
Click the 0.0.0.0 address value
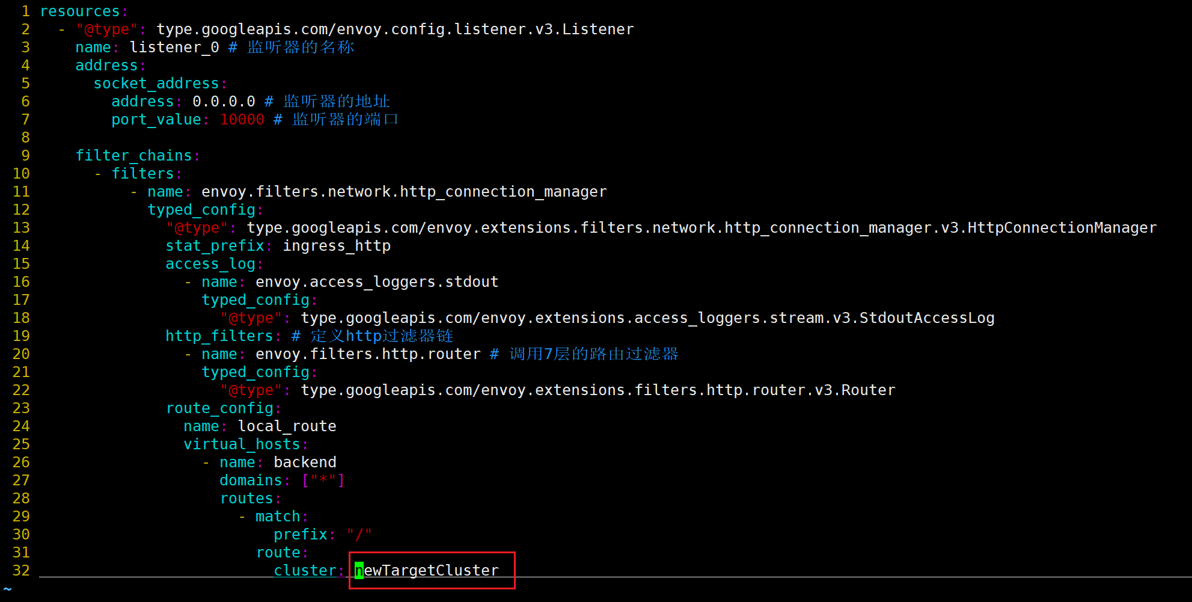point(224,101)
